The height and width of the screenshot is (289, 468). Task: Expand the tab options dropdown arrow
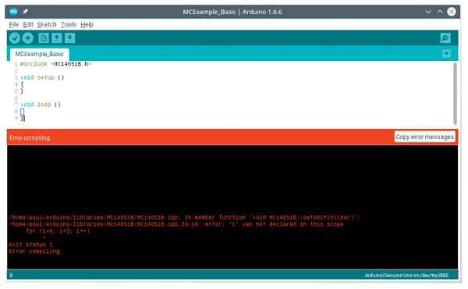(446, 54)
